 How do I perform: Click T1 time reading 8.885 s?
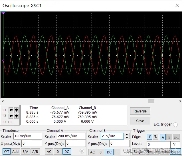point(32,112)
